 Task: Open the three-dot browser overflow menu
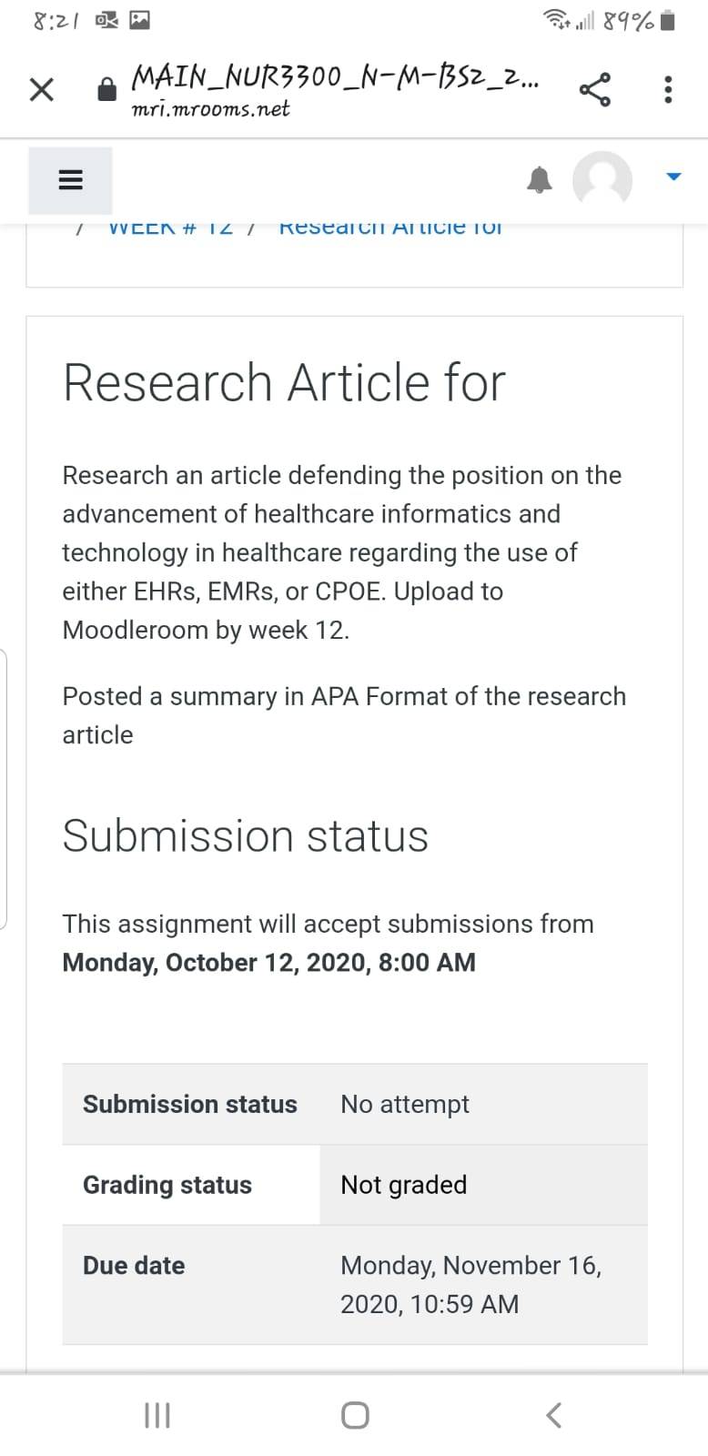click(669, 89)
